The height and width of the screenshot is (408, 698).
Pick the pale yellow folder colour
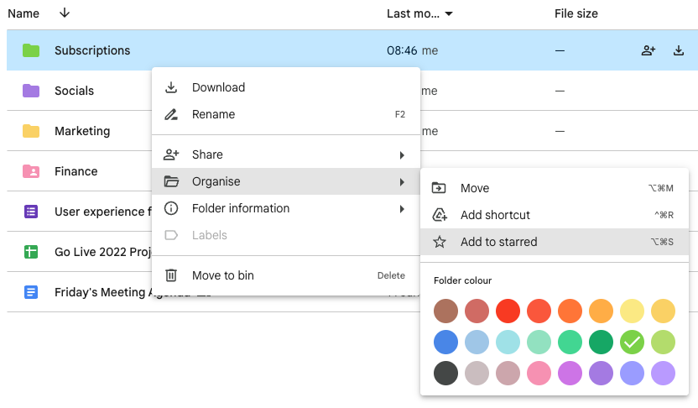(x=632, y=311)
